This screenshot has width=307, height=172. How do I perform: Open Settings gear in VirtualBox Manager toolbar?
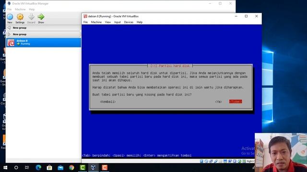tap(20, 17)
